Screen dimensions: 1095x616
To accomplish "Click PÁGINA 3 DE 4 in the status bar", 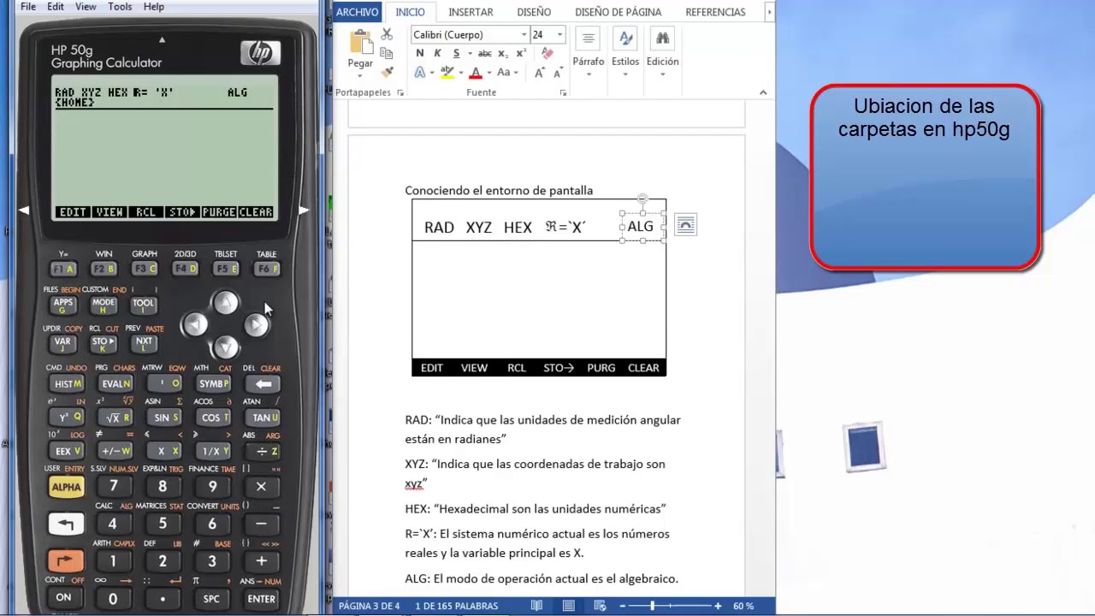I will (x=370, y=606).
